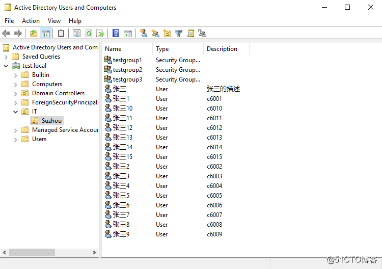Click the domain icon beside test.local
This screenshot has height=269, width=382.
16,66
